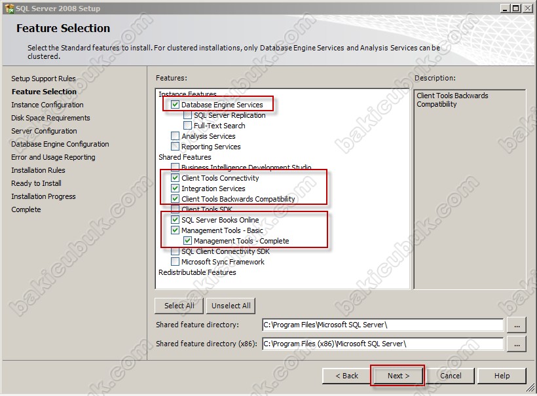Select the Feature Selection step in sidebar
Viewport: 537px width, 396px height.
44,92
